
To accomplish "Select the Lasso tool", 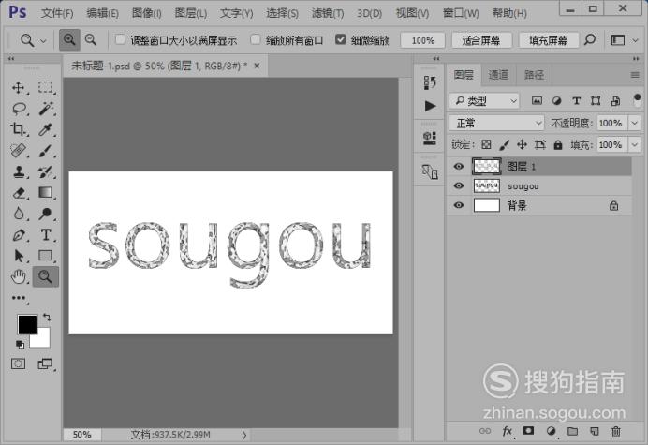I will [x=19, y=110].
